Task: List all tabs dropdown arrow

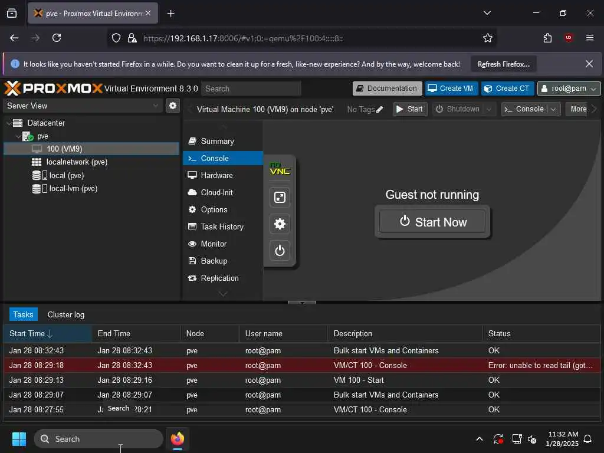Action: [487, 13]
